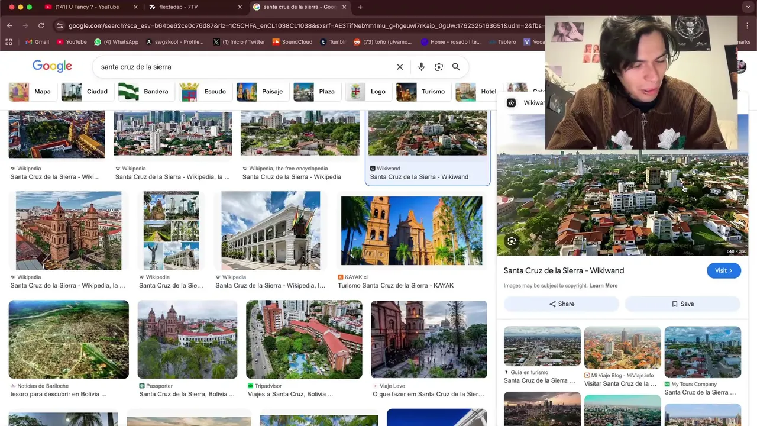Search by image with the Google Lens icon
The height and width of the screenshot is (426, 757).
(439, 67)
